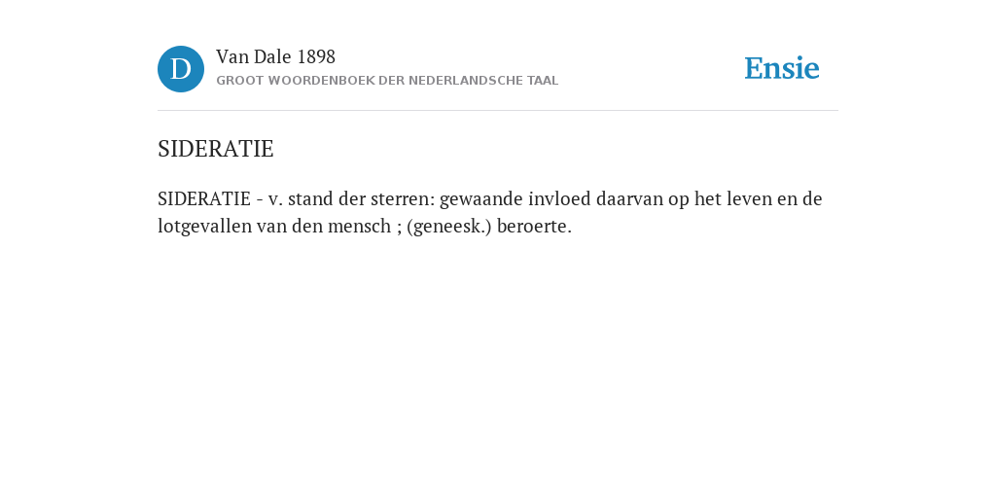Open the Ensie logo link

(782, 69)
